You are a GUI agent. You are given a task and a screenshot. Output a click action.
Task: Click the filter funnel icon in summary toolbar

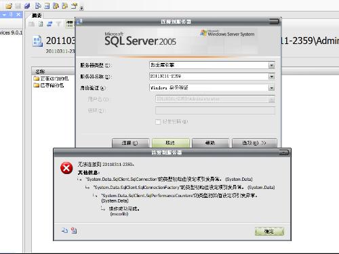(58, 24)
